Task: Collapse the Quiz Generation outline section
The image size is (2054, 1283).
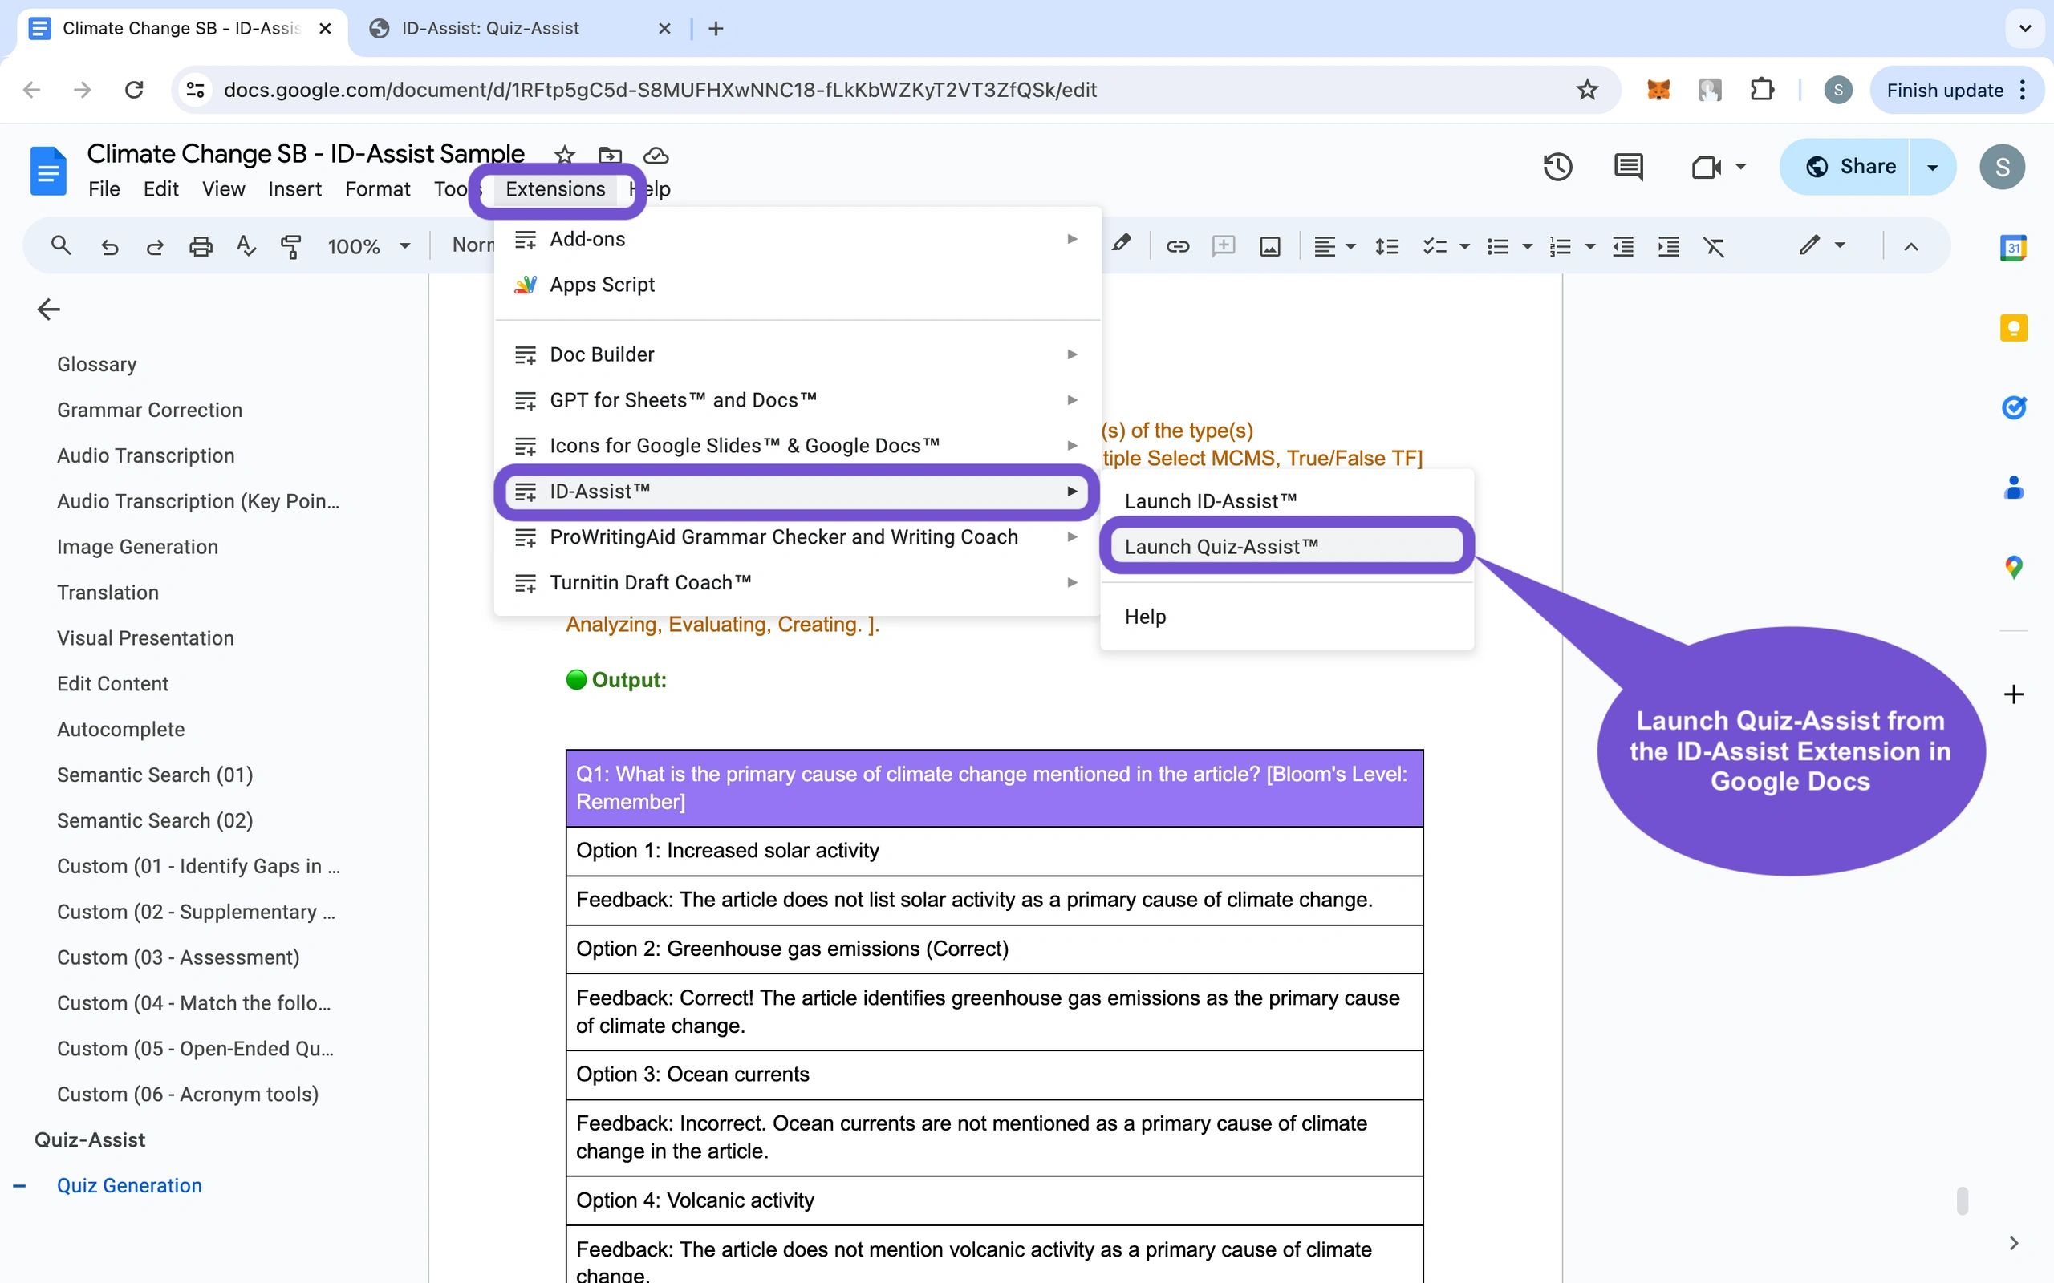Action: pos(18,1184)
